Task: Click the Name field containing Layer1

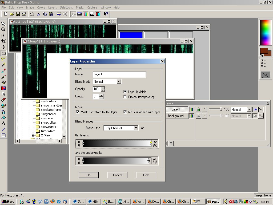Action: tap(119, 74)
